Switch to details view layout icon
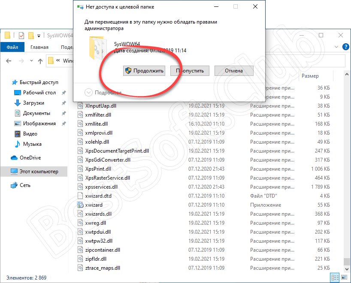The height and width of the screenshot is (283, 351). 336,277
